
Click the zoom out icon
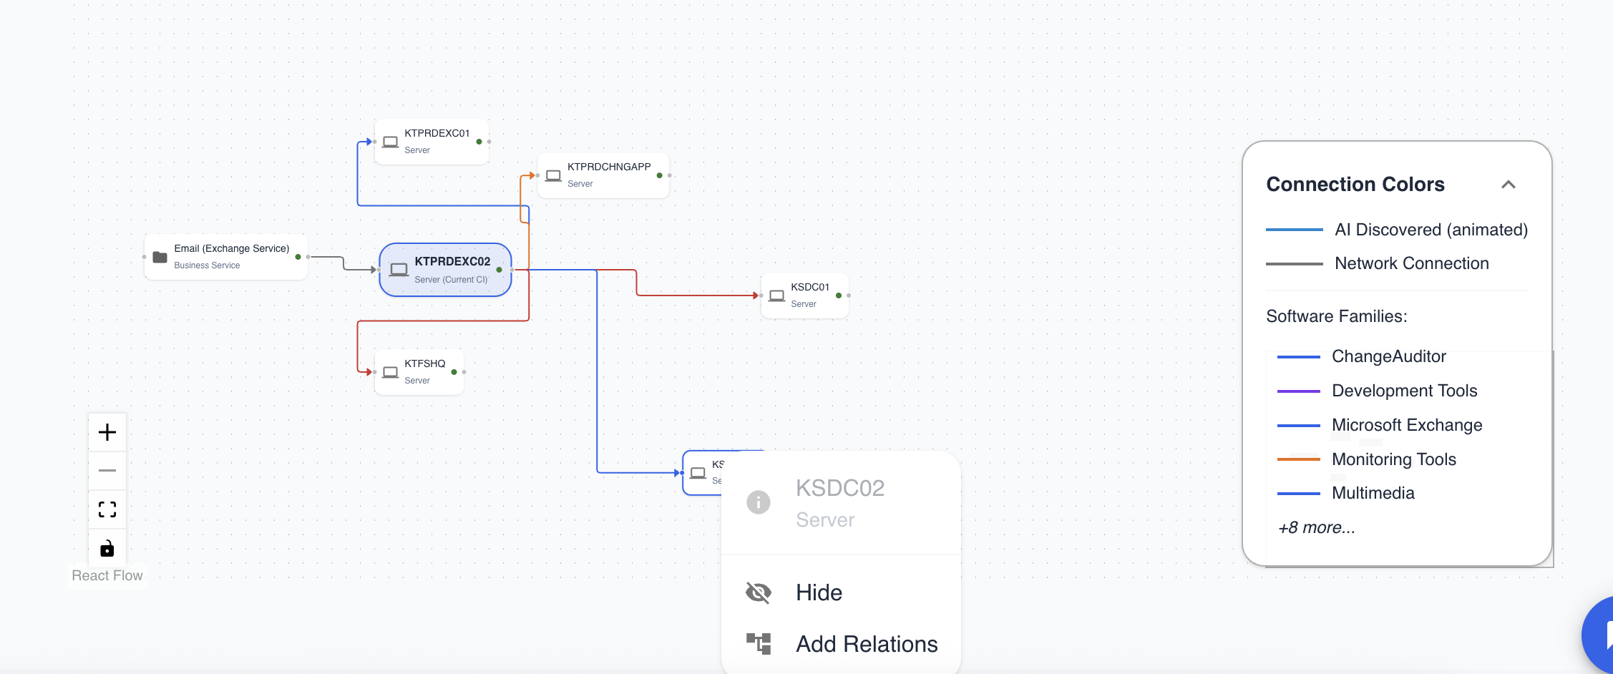tap(107, 470)
